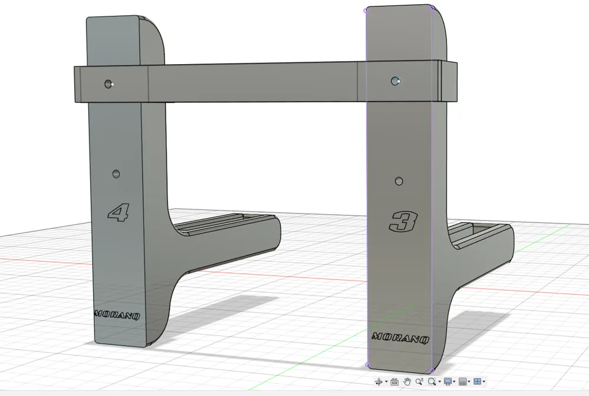This screenshot has height=396, width=589.
Task: Open Display Settings from the navigation bar
Action: coord(448,381)
